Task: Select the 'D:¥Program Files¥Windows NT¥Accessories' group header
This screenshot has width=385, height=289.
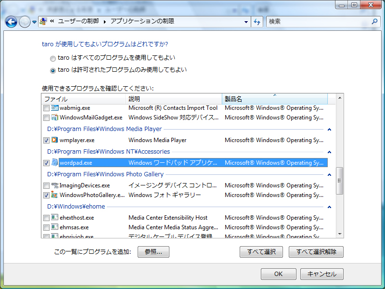Action: [x=109, y=152]
